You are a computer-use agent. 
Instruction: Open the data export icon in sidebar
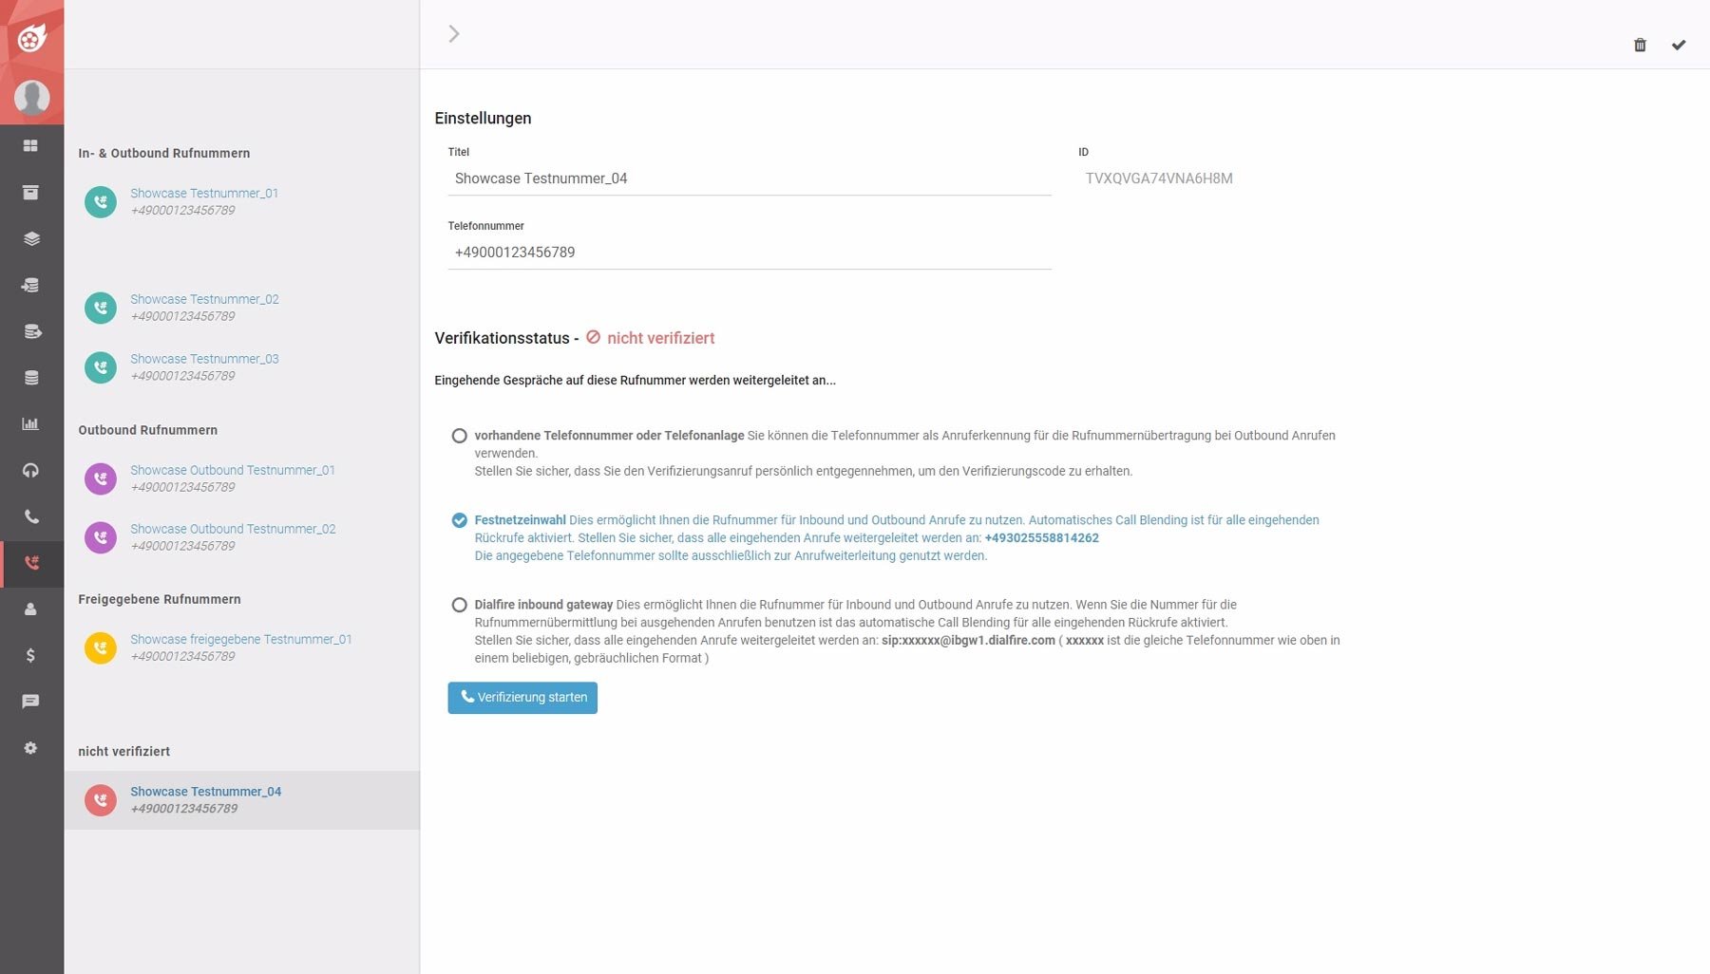[x=31, y=331]
